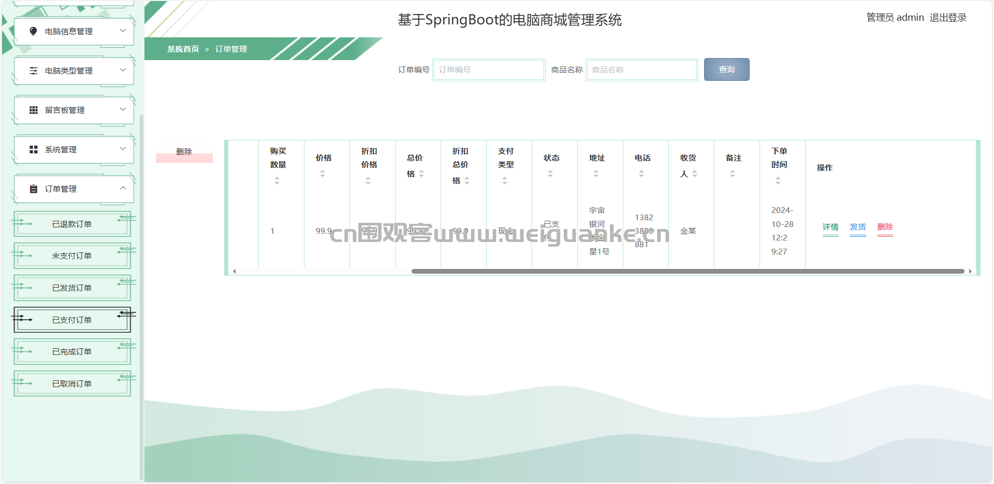Click 发货 to ship the order
This screenshot has height=484, width=994.
(x=858, y=227)
